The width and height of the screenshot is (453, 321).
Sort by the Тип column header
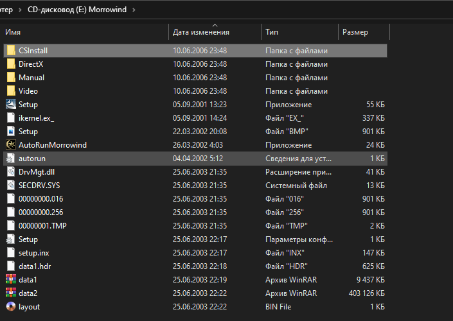click(272, 31)
